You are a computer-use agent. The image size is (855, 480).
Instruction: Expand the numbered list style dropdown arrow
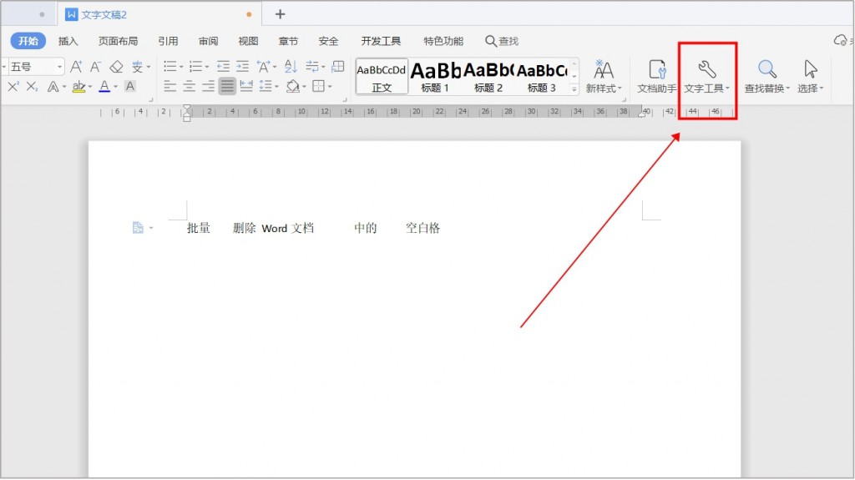point(207,67)
